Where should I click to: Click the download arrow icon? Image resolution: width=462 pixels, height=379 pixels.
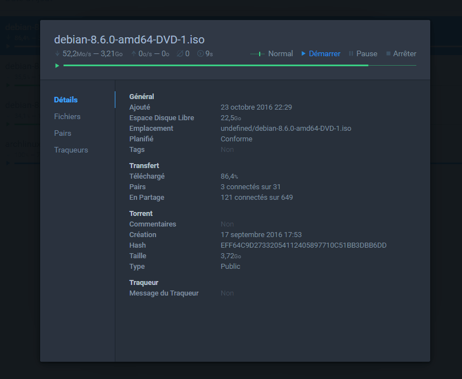point(57,53)
